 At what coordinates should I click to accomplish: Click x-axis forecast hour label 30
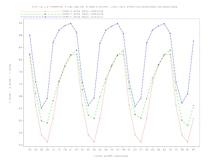(88, 150)
